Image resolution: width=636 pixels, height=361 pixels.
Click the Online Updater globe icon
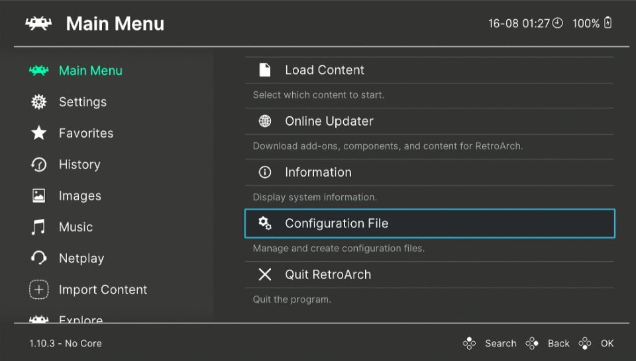pyautogui.click(x=265, y=121)
